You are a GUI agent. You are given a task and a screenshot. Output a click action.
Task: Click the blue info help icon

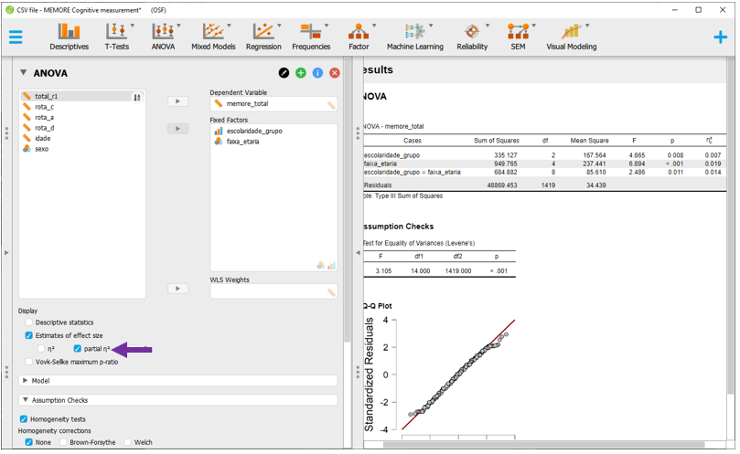(317, 73)
